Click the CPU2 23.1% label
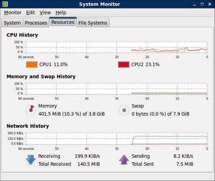The width and height of the screenshot is (215, 181). 146,65
